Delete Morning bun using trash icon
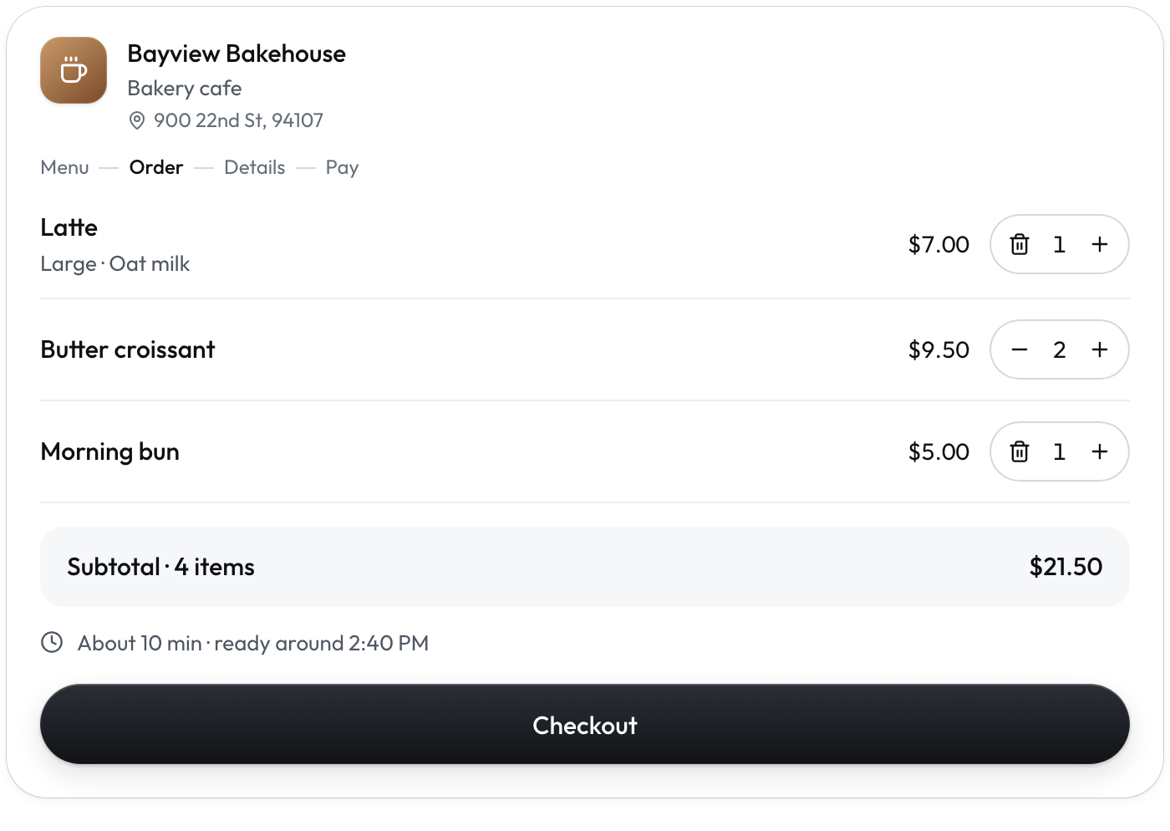This screenshot has height=831, width=1170. [x=1020, y=451]
